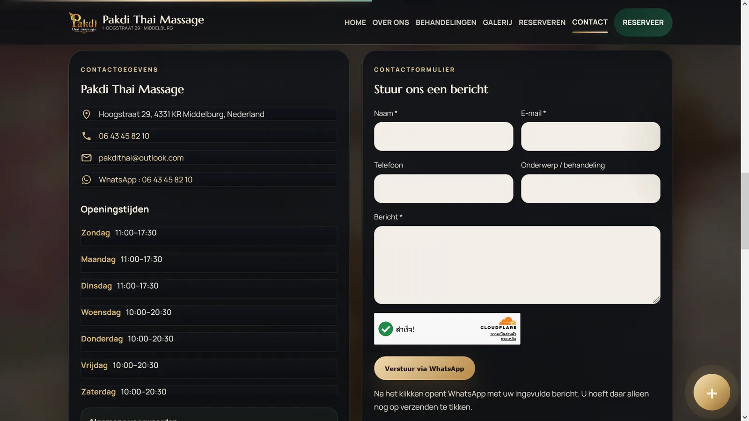Click the green Reserveer button

tap(643, 22)
